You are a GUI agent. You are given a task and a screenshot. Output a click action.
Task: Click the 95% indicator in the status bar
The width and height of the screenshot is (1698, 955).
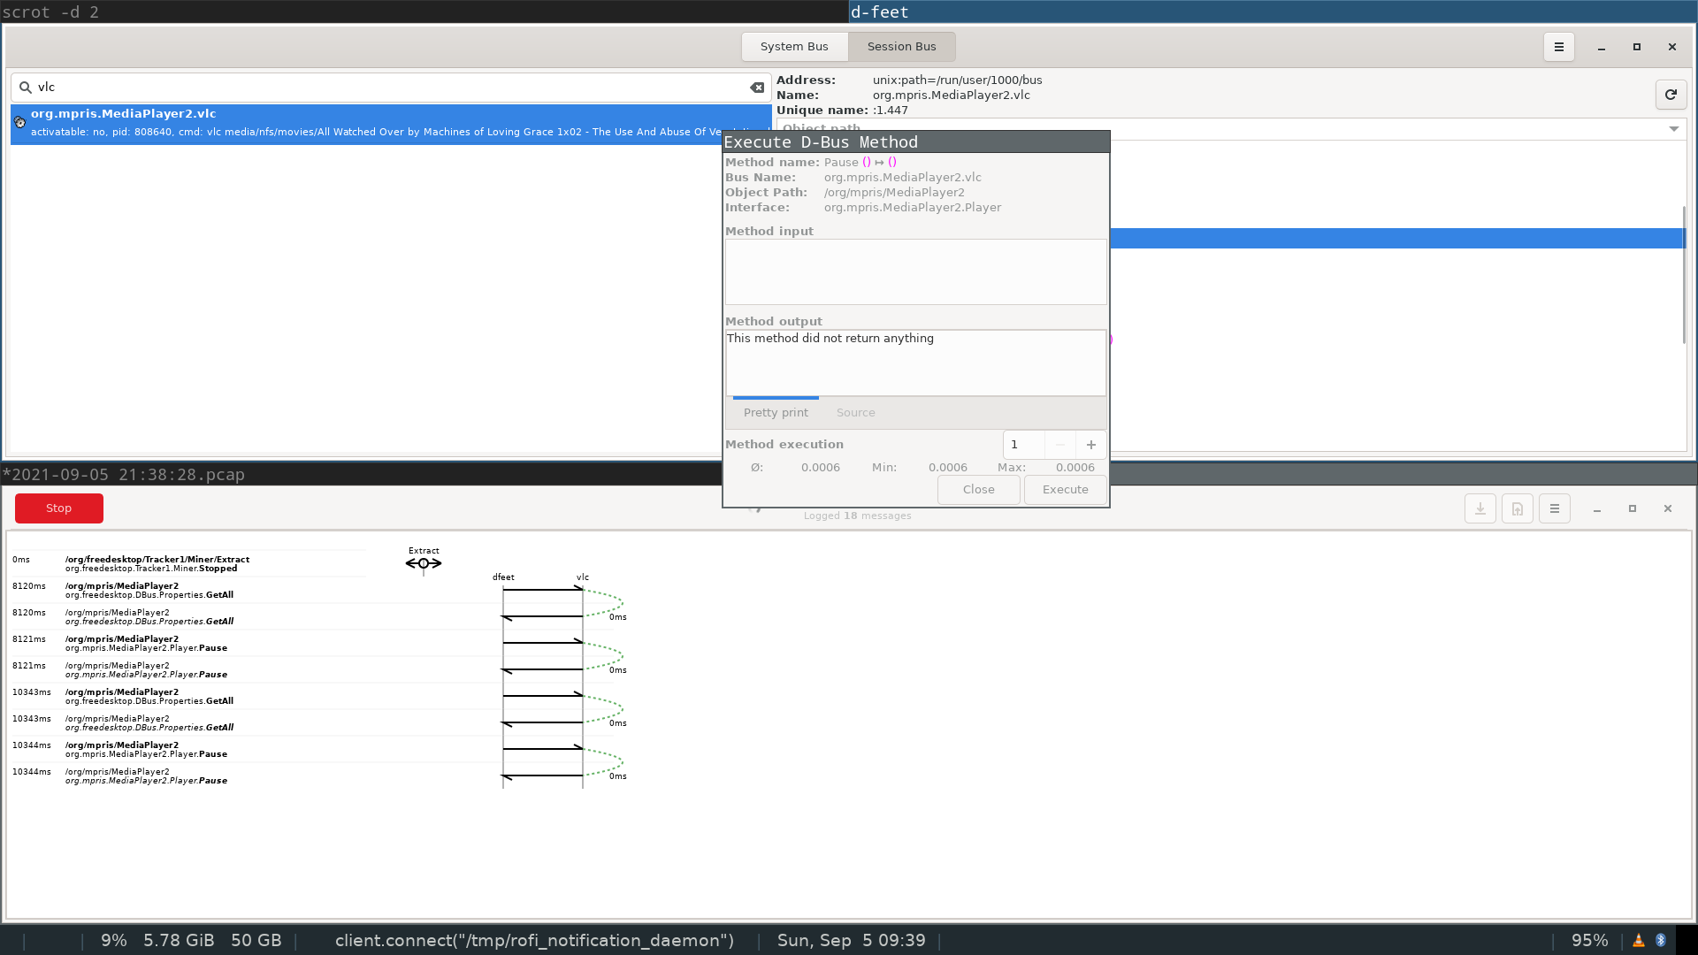click(1589, 940)
